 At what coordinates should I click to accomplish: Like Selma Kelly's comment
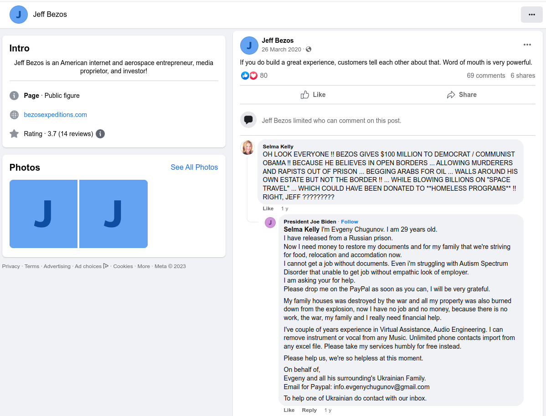tap(268, 208)
